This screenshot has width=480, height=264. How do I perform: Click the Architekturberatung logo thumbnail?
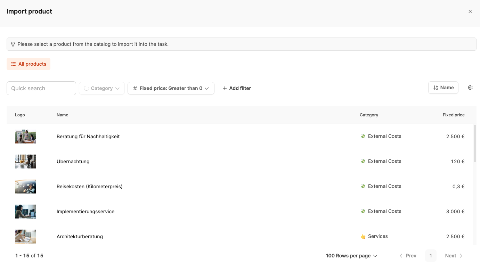pos(25,237)
